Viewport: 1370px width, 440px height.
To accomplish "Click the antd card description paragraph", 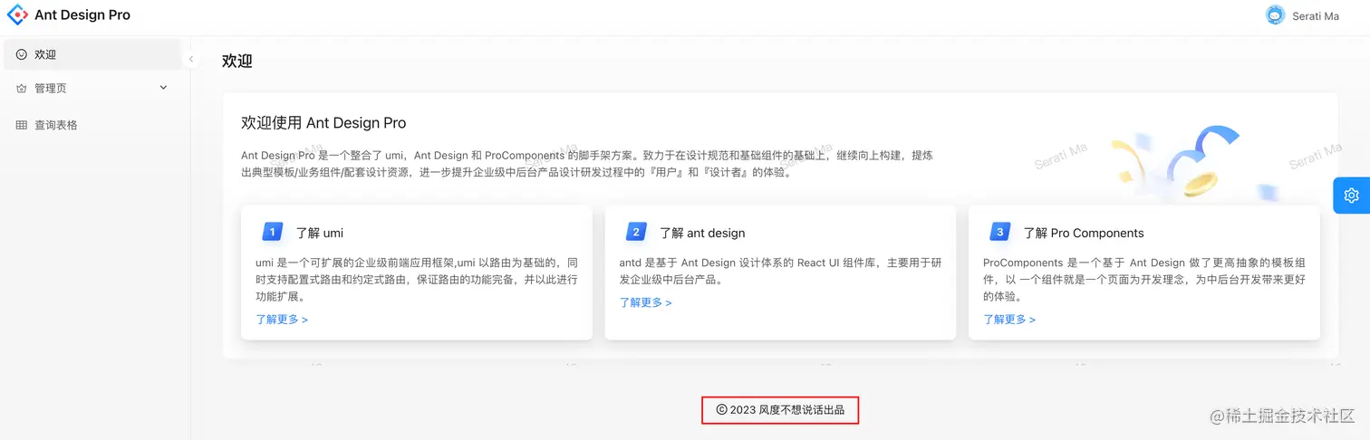I will (x=781, y=271).
